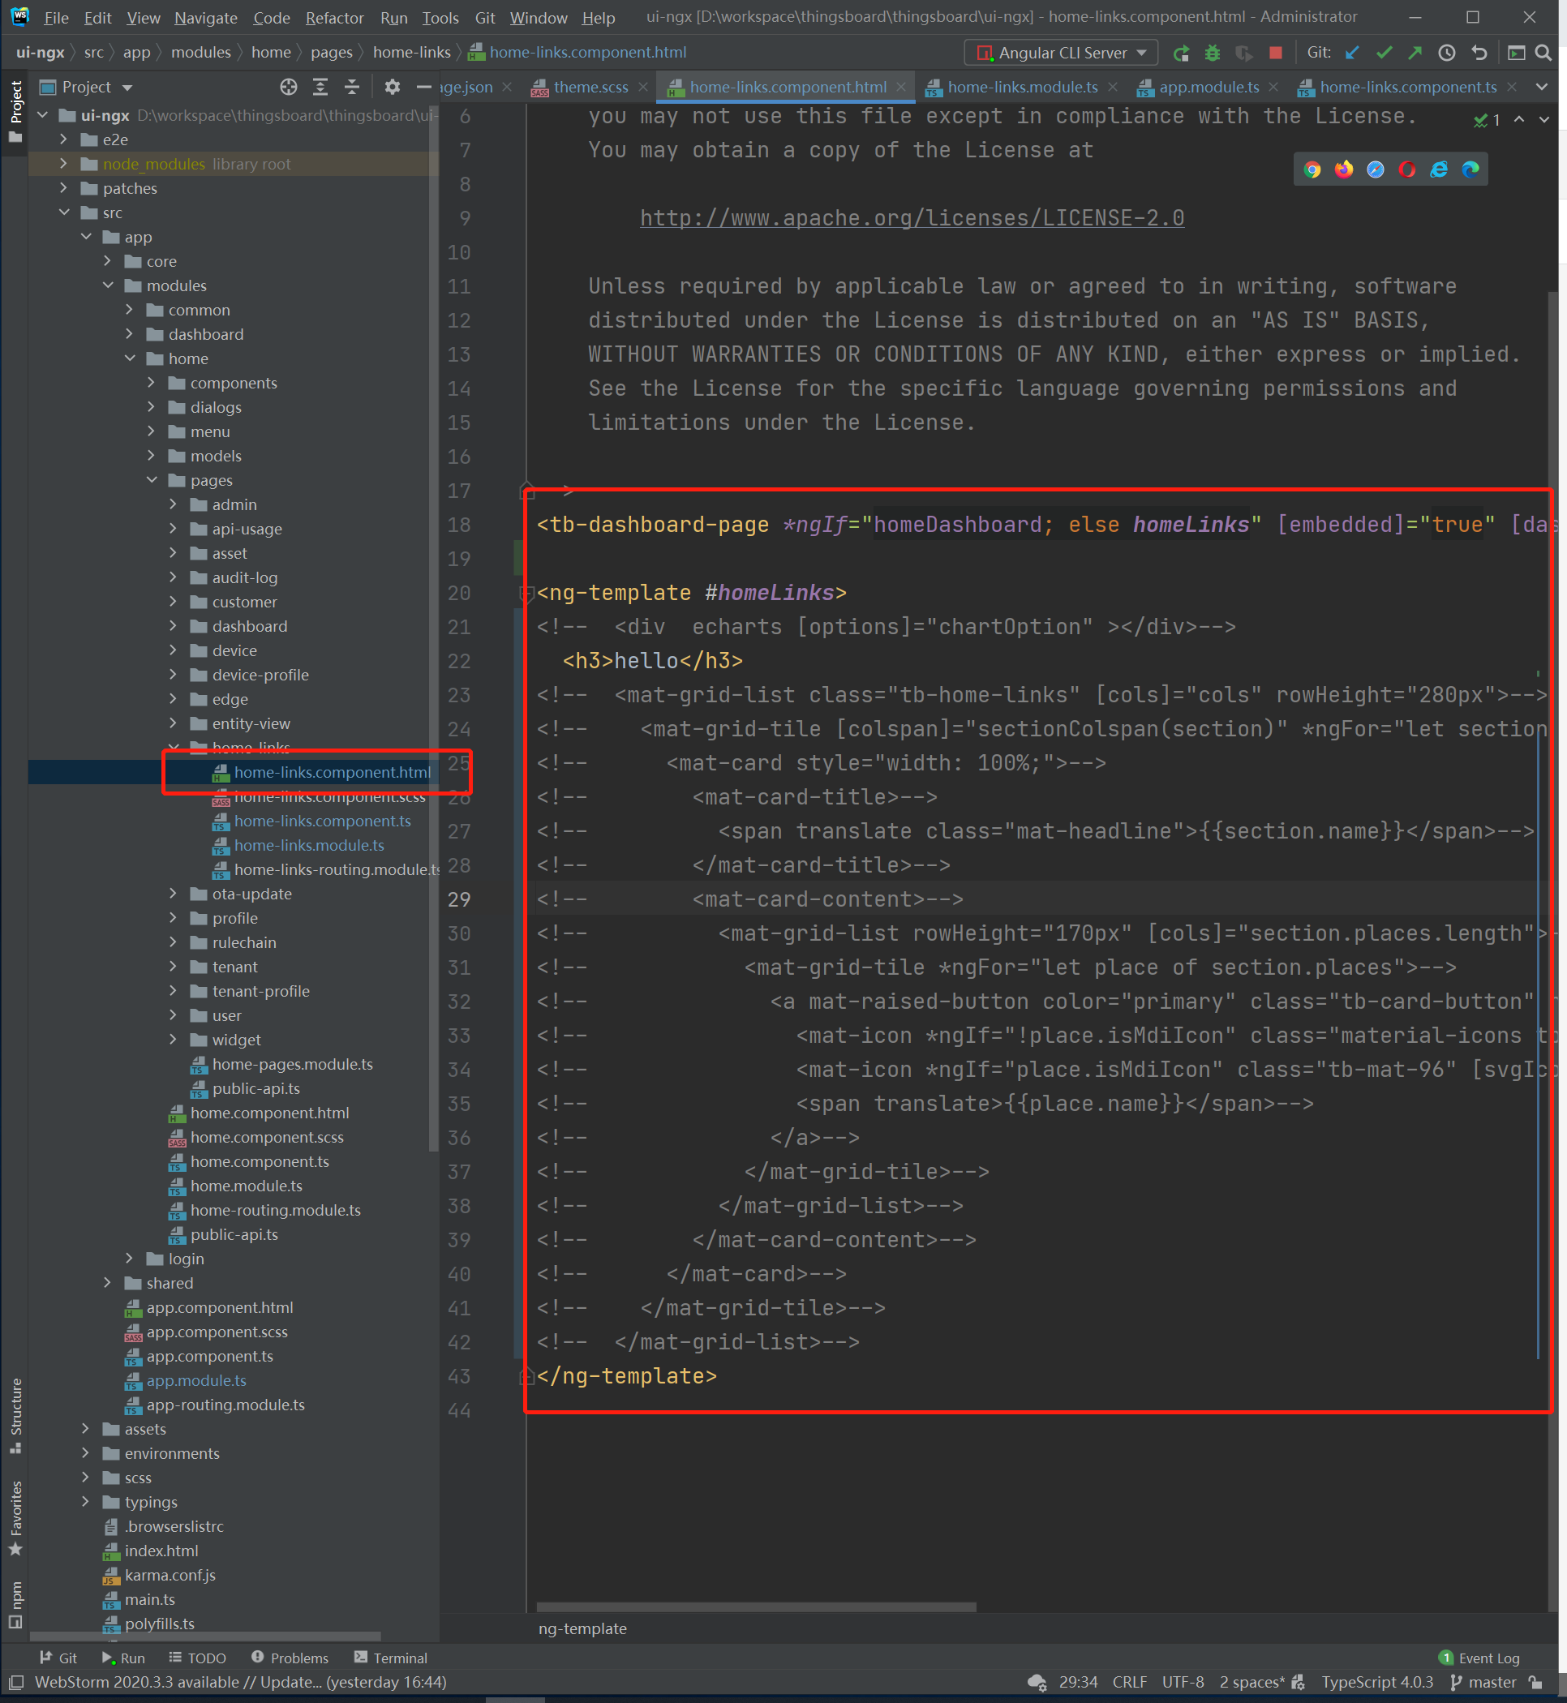Open the Apache license URL link
The width and height of the screenshot is (1567, 1703).
(912, 218)
